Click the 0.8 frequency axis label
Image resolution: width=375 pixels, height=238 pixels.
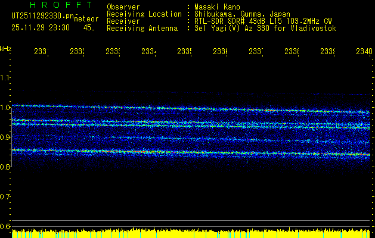(x=5, y=167)
